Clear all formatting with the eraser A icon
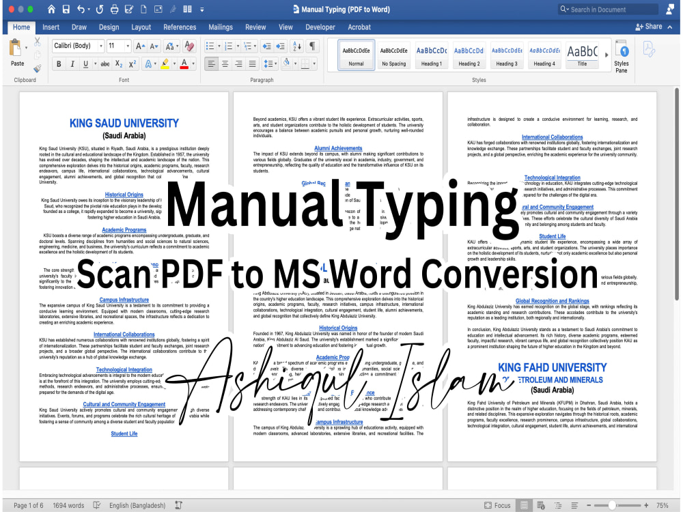 (x=189, y=46)
